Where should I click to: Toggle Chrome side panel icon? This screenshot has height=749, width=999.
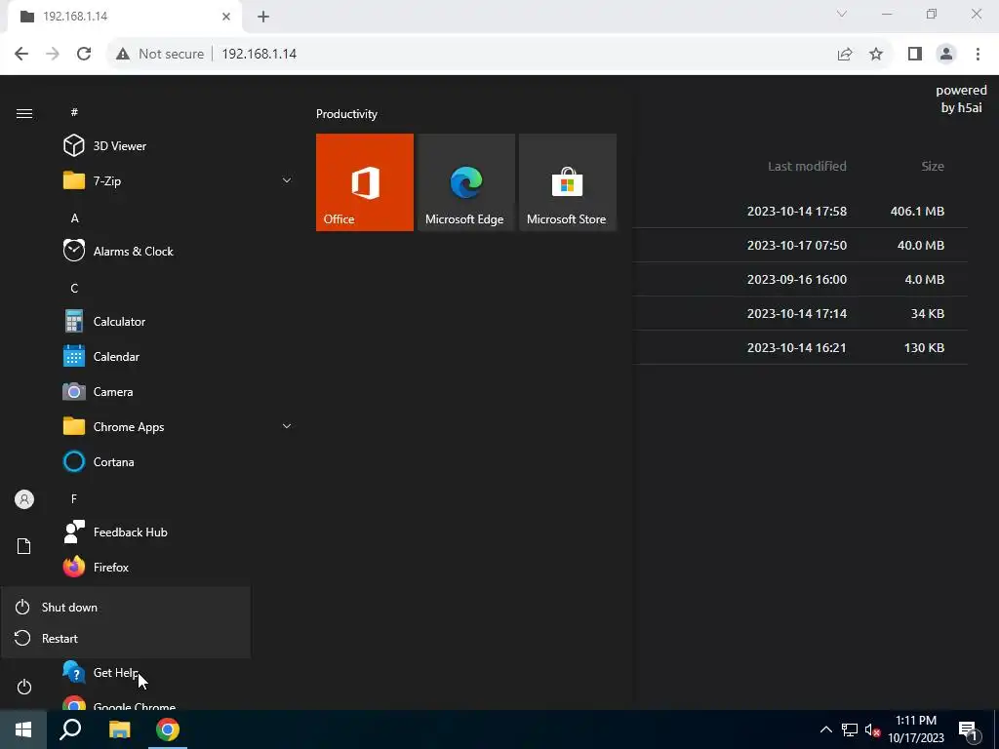coord(915,54)
